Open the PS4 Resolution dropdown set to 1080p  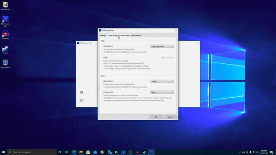coord(162,81)
